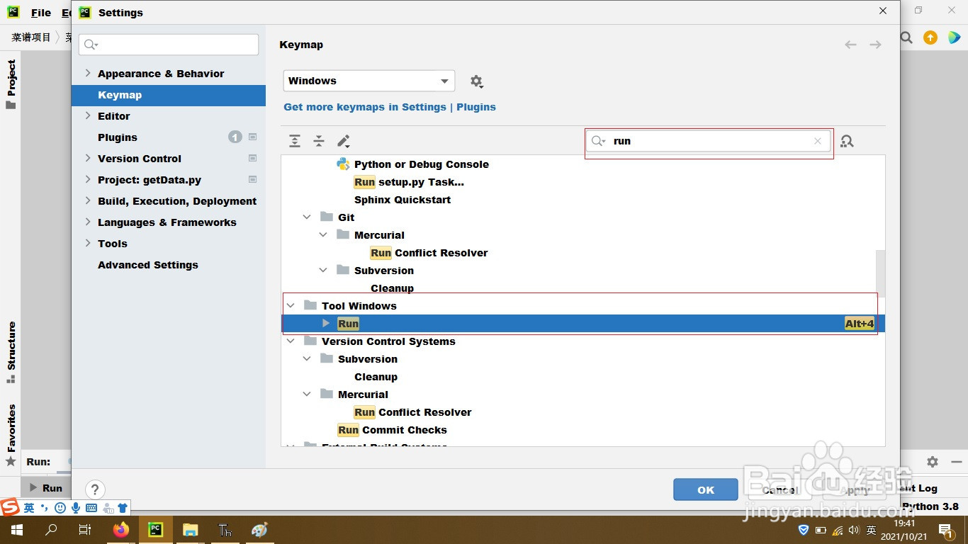This screenshot has height=544, width=968.
Task: Click the pencil edit shortcut icon
Action: click(344, 141)
